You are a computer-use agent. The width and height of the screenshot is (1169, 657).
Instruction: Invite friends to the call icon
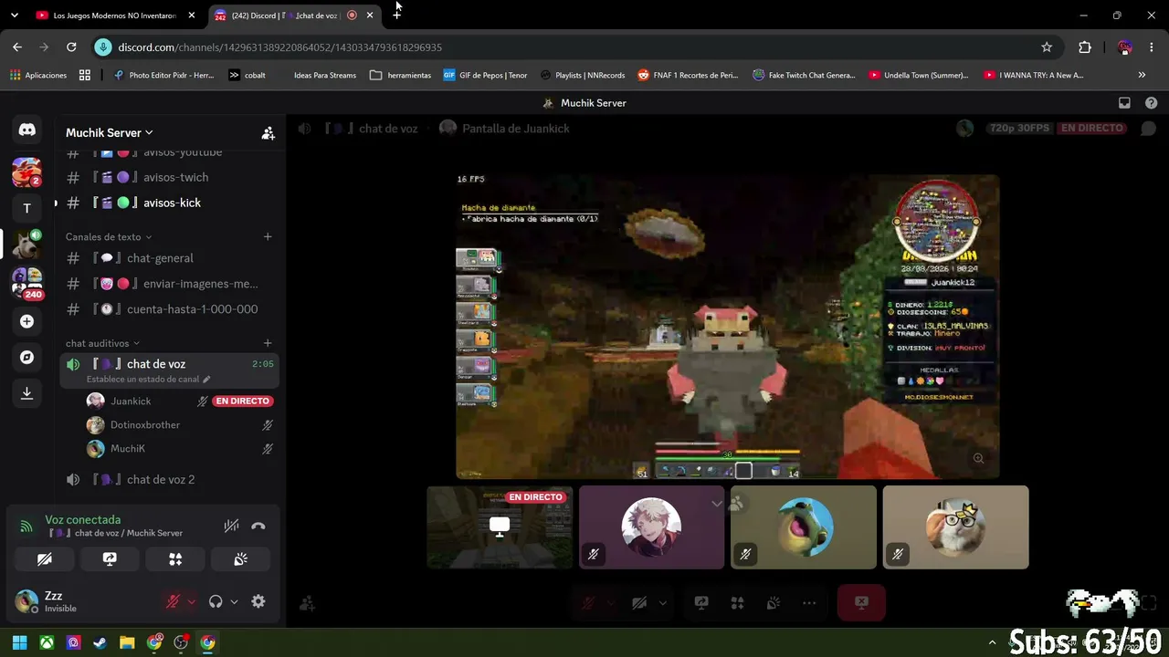pyautogui.click(x=308, y=602)
